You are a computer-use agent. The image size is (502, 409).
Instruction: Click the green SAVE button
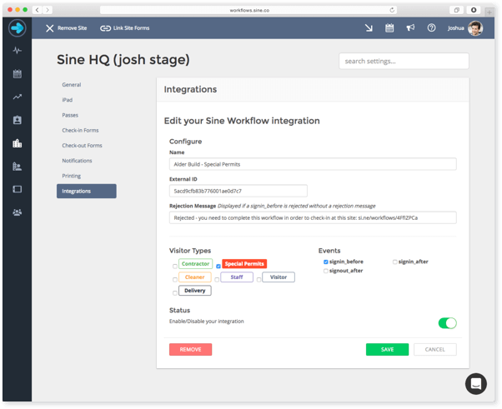coord(387,350)
